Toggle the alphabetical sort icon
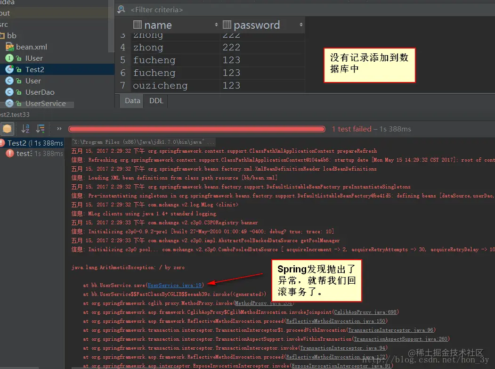495x369 pixels. 25,129
